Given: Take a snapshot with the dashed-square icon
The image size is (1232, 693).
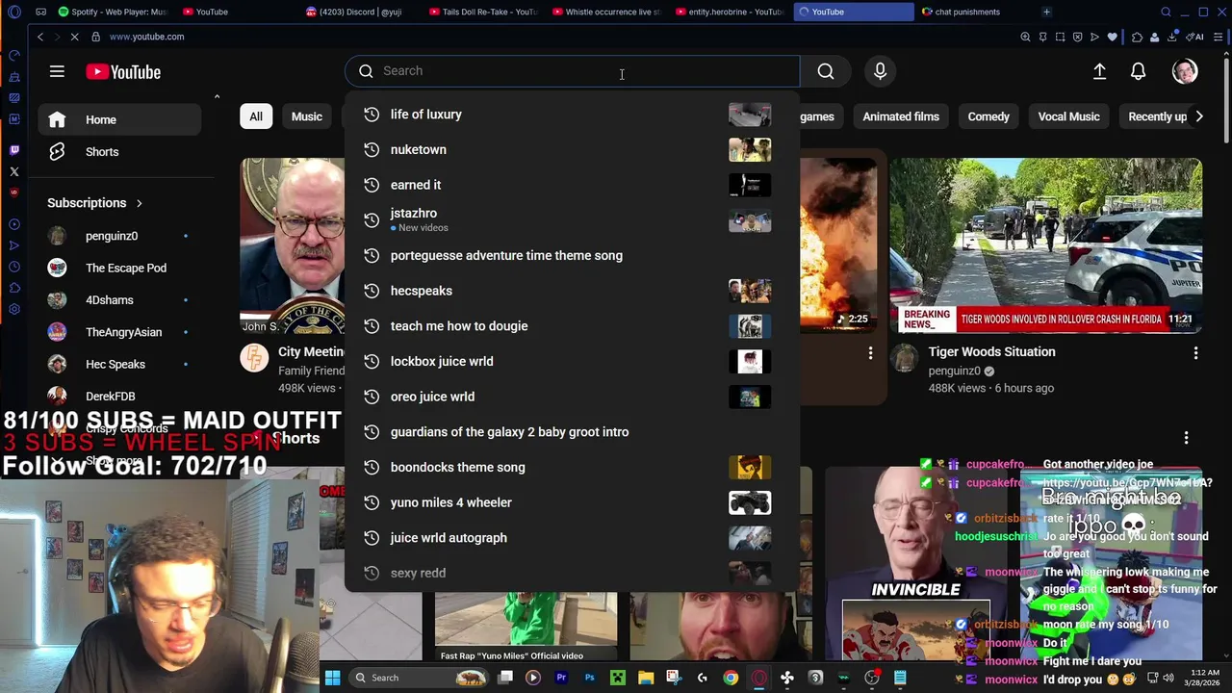Looking at the screenshot, I should tap(1060, 37).
